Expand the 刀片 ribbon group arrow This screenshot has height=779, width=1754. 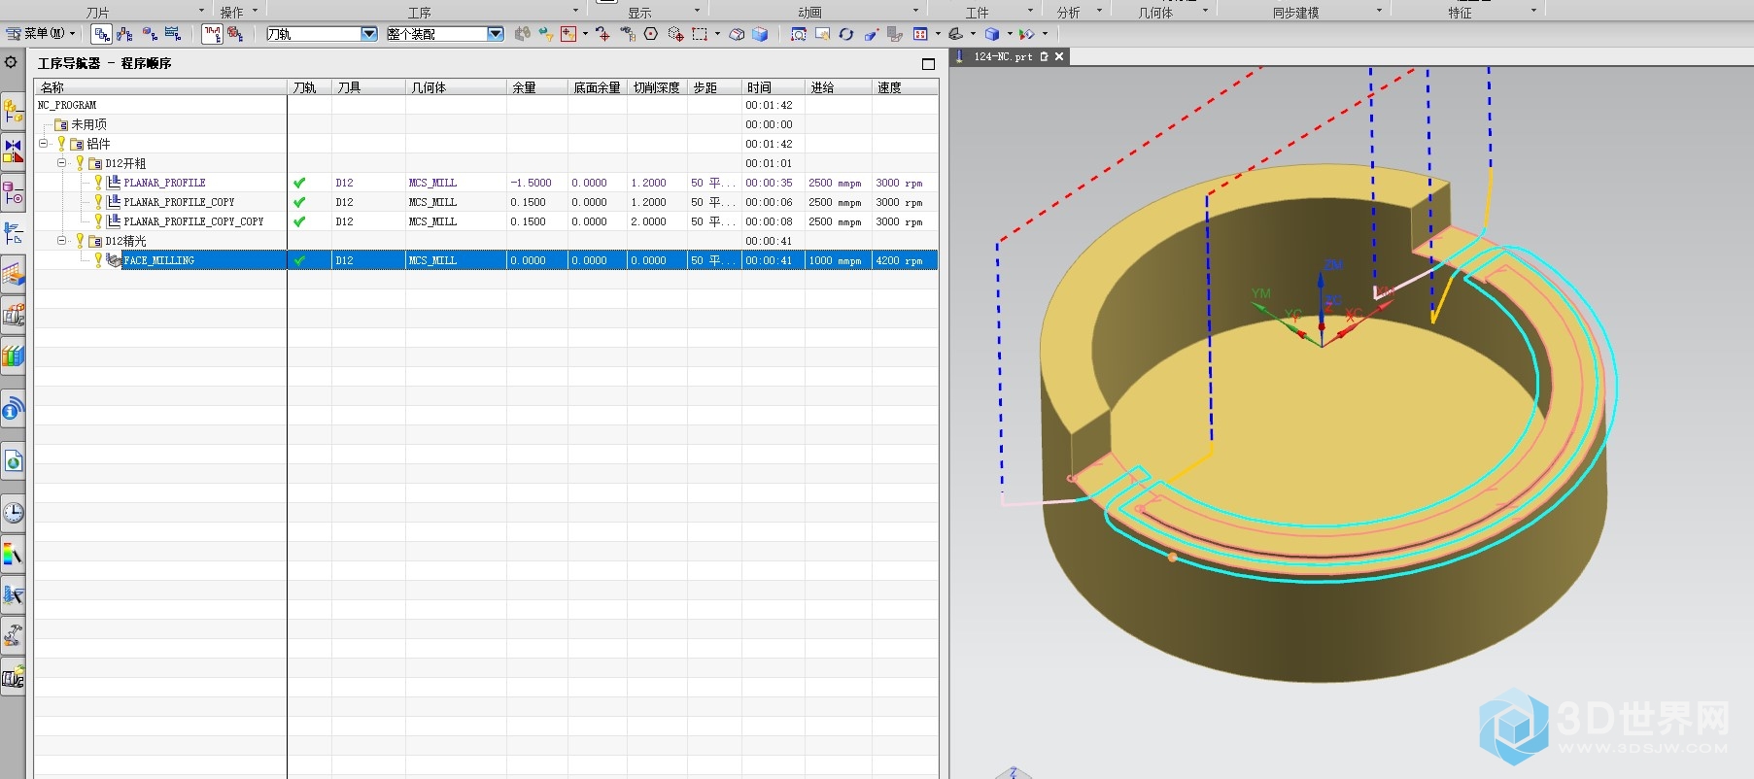[x=201, y=11]
